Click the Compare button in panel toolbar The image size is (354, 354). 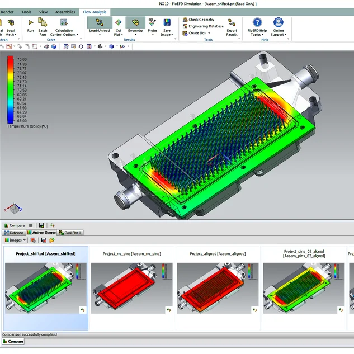coord(15,225)
